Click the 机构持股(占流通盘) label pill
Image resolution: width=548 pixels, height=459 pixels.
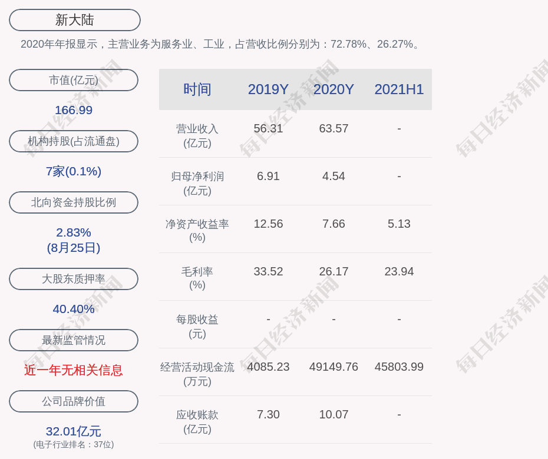(x=74, y=141)
